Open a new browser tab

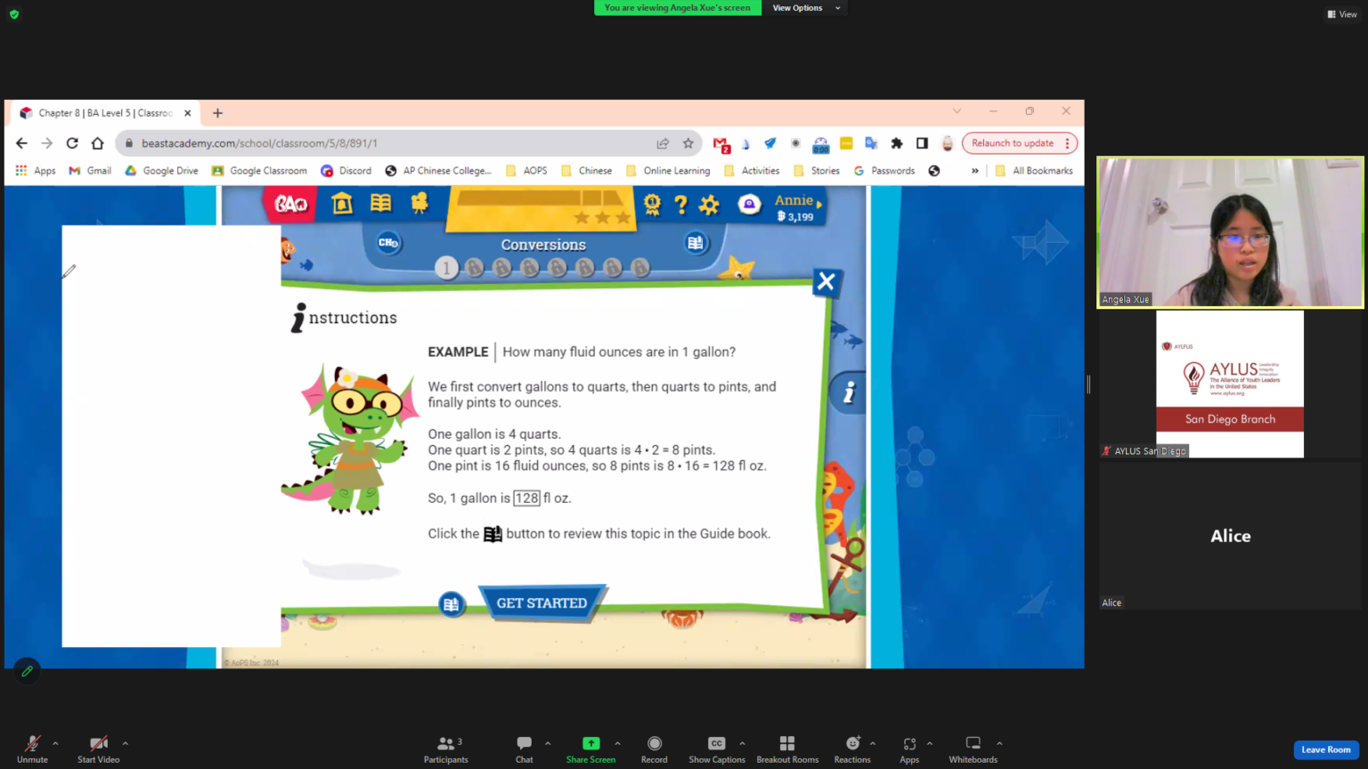(x=217, y=113)
